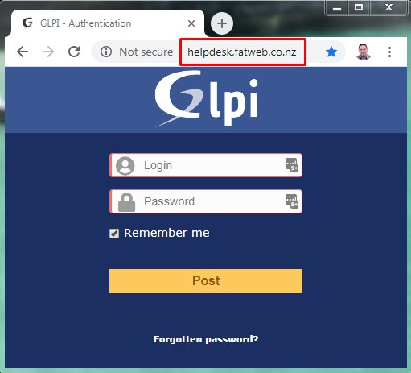Screen dimensions: 411x373
Task: Click the GLPI logo banner
Action: pyautogui.click(x=206, y=98)
